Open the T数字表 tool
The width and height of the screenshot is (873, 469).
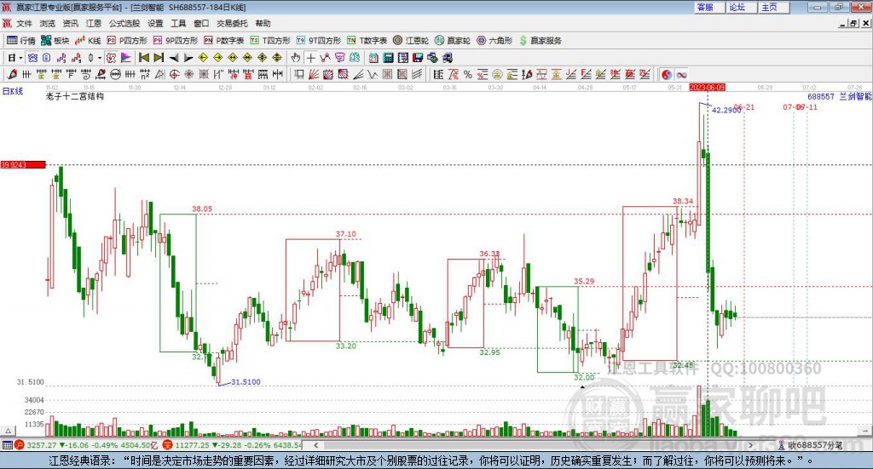pyautogui.click(x=367, y=41)
